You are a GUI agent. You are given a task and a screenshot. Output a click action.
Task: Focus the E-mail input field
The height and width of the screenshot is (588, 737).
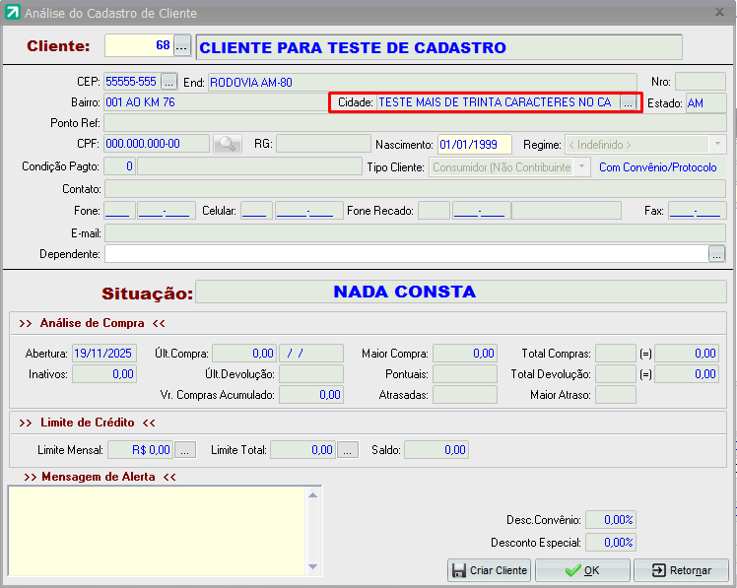(x=414, y=232)
